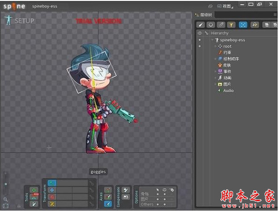Toggle Others visible dot in Options
The width and height of the screenshot is (280, 211).
pyautogui.click(x=165, y=204)
